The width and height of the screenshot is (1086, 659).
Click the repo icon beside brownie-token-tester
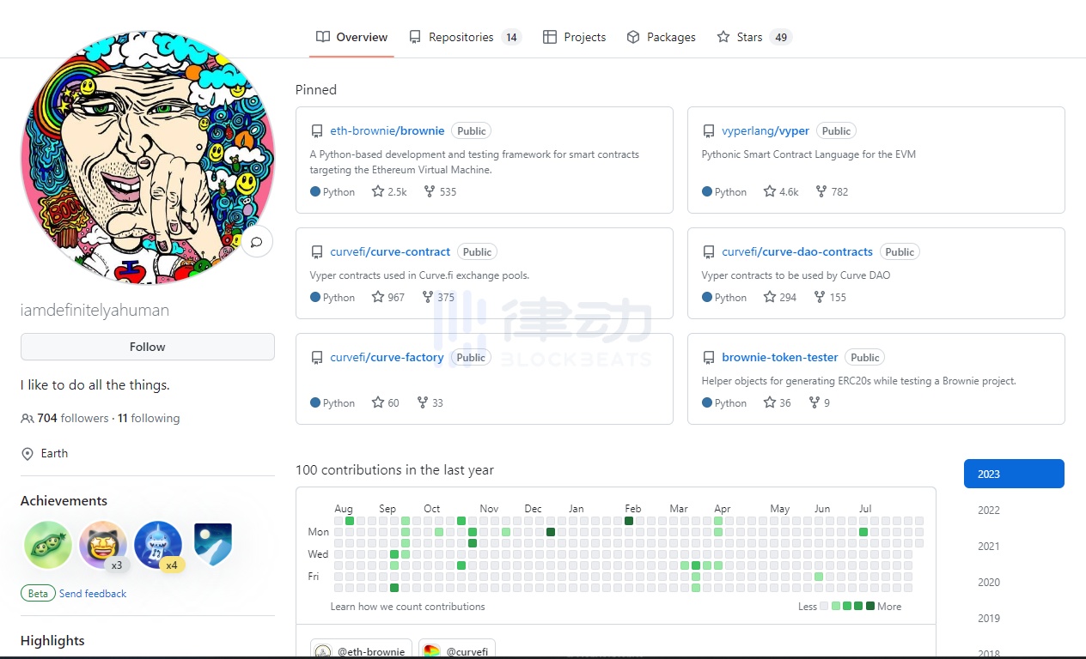[709, 358]
